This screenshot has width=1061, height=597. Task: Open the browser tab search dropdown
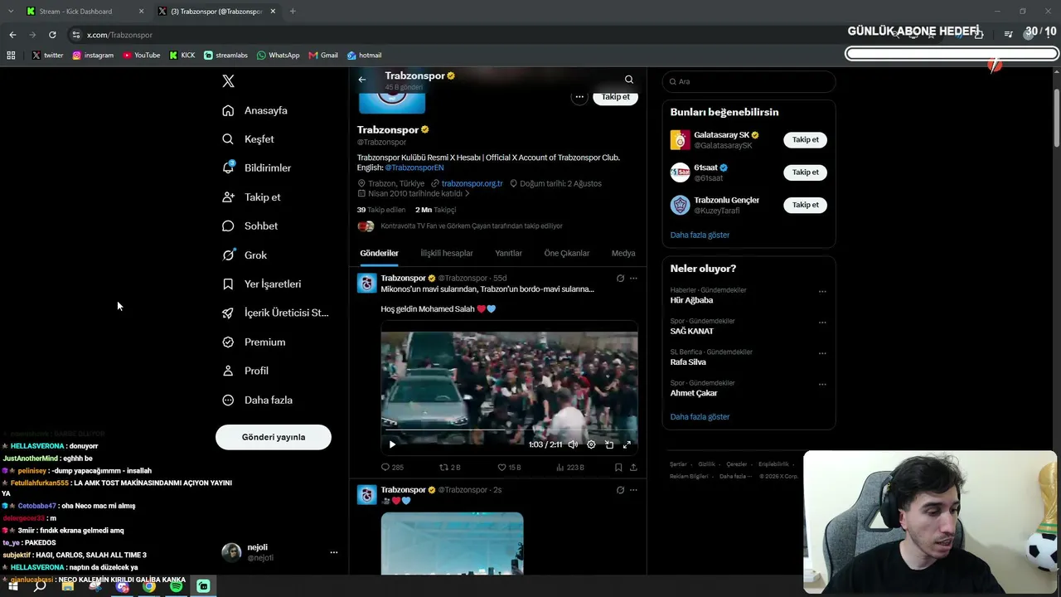[x=11, y=11]
